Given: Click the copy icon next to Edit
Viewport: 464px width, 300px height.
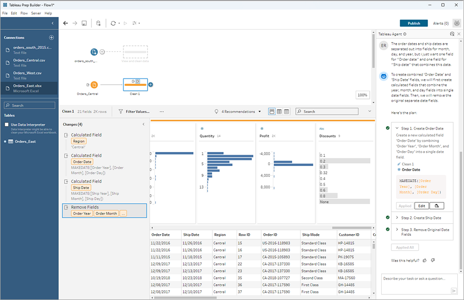Looking at the screenshot, I should (x=436, y=205).
